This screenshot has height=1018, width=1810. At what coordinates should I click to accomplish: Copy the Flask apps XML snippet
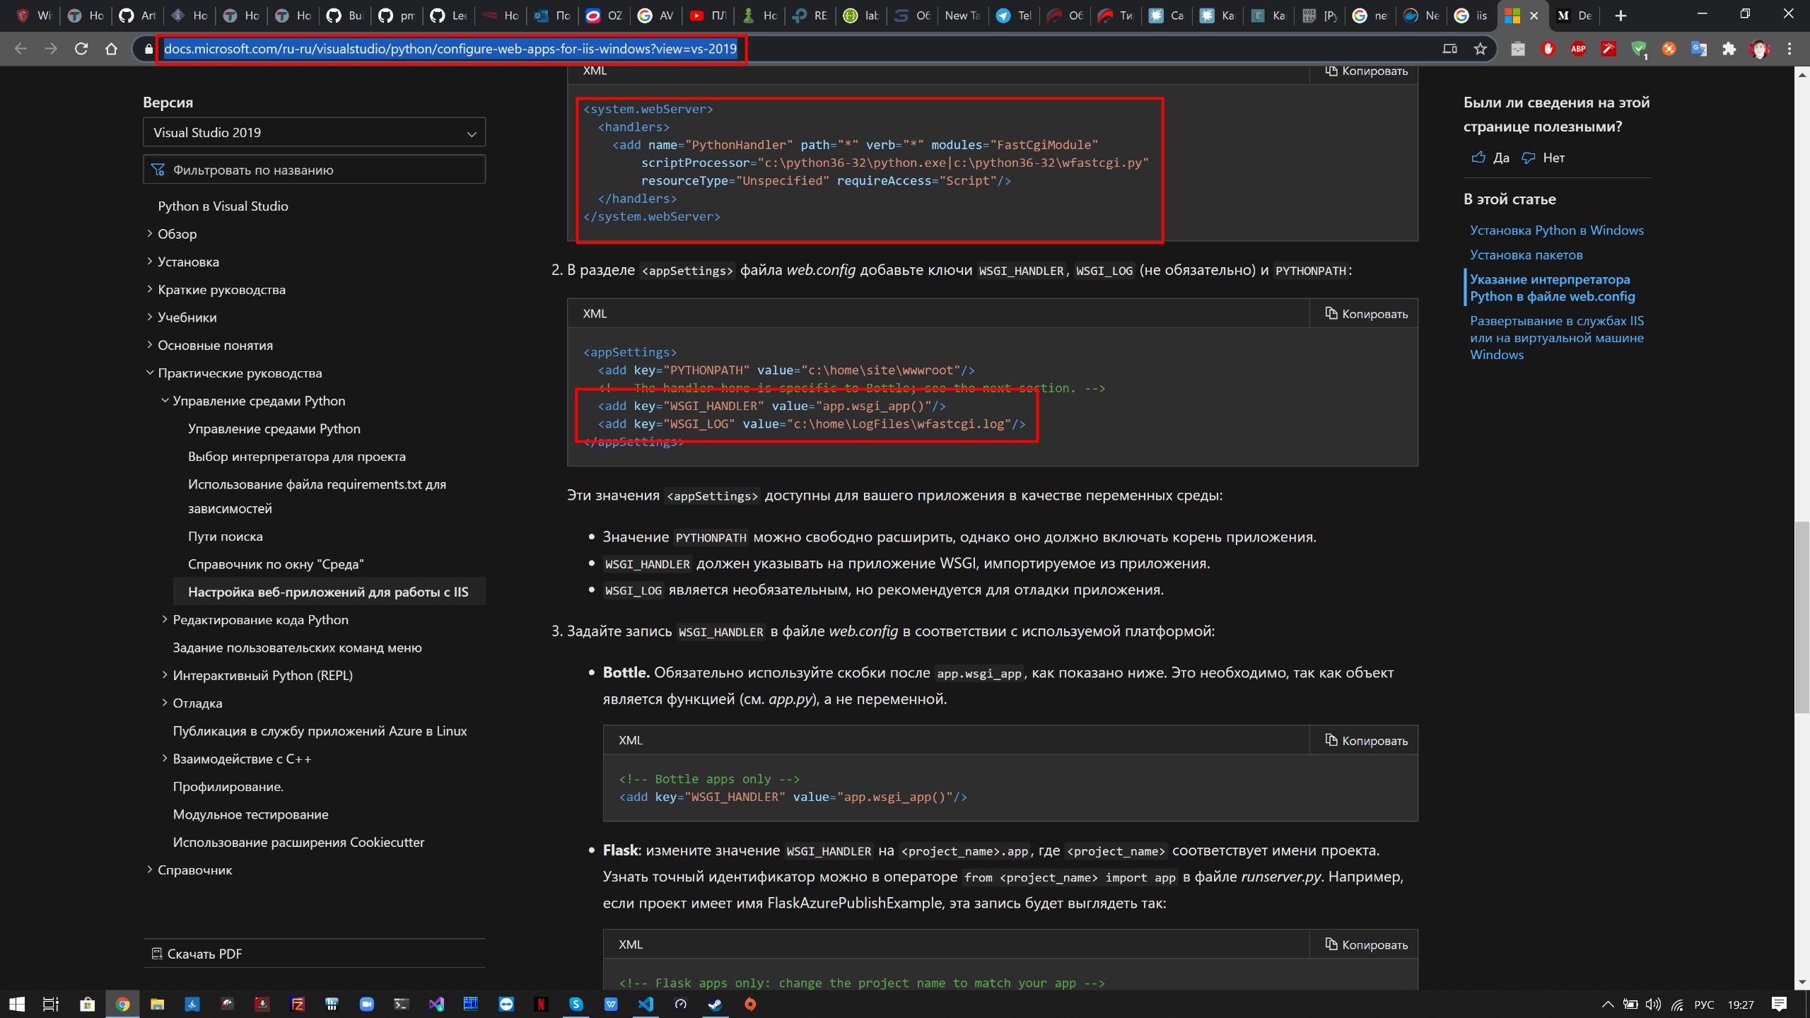1366,944
